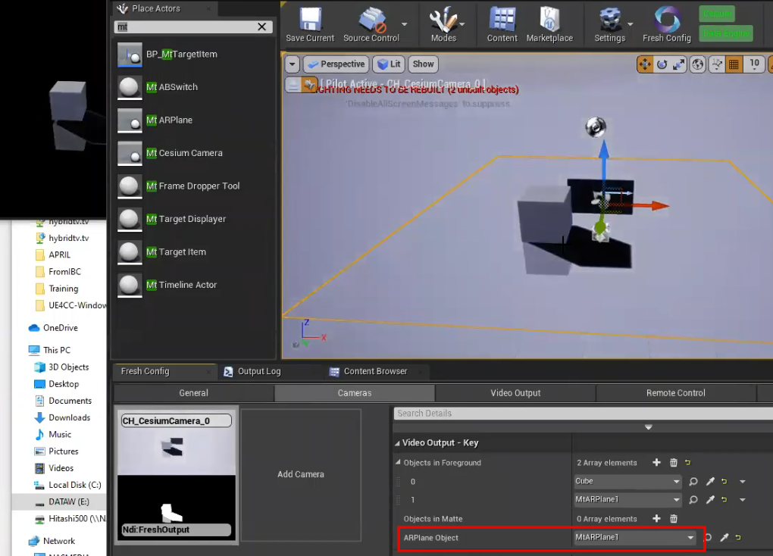773x556 pixels.
Task: Click the Search Details field
Action: 582,414
